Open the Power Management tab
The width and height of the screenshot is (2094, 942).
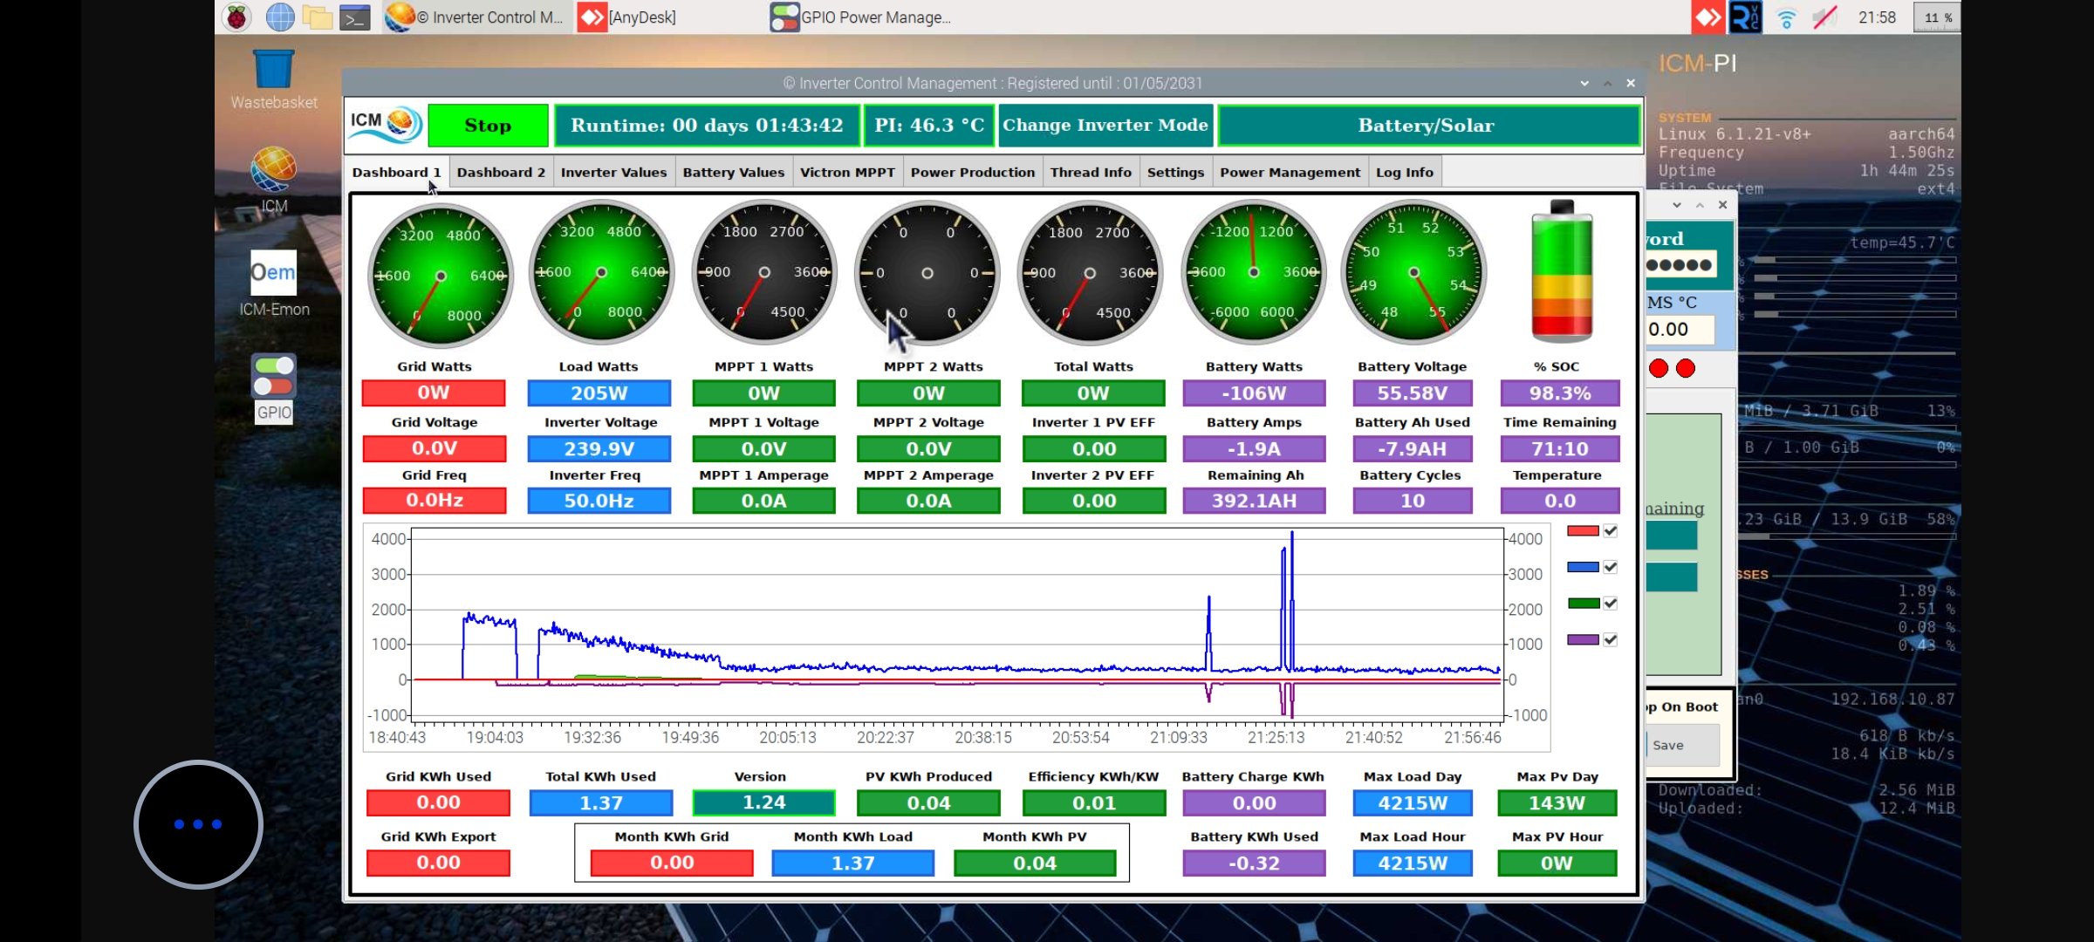click(1289, 172)
